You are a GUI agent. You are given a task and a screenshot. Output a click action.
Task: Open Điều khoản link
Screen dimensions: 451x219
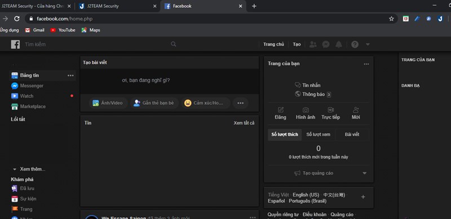click(314, 214)
